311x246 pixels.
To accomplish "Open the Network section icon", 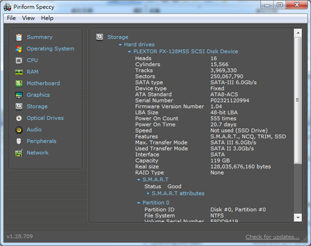I will [19, 153].
